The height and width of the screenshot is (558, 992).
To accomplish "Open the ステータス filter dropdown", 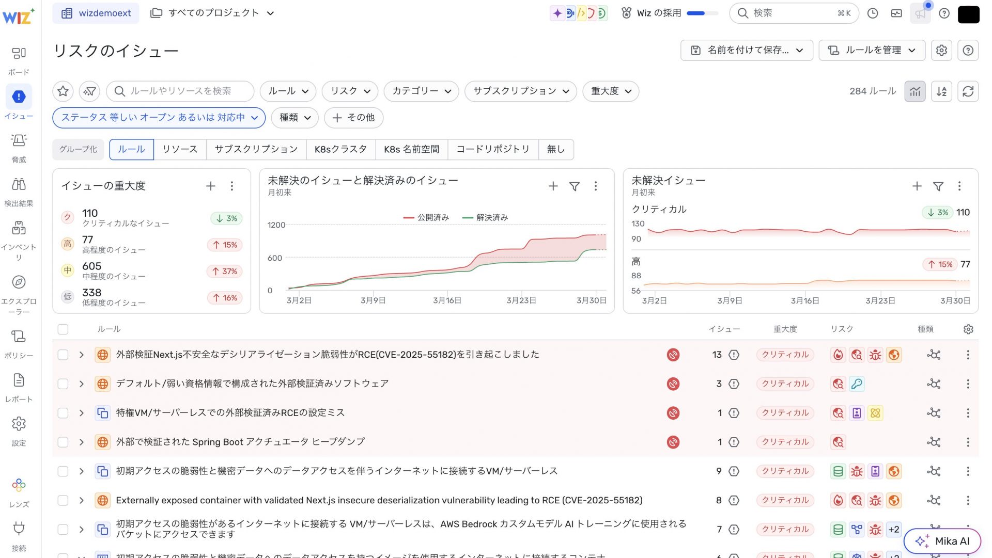I will (159, 118).
